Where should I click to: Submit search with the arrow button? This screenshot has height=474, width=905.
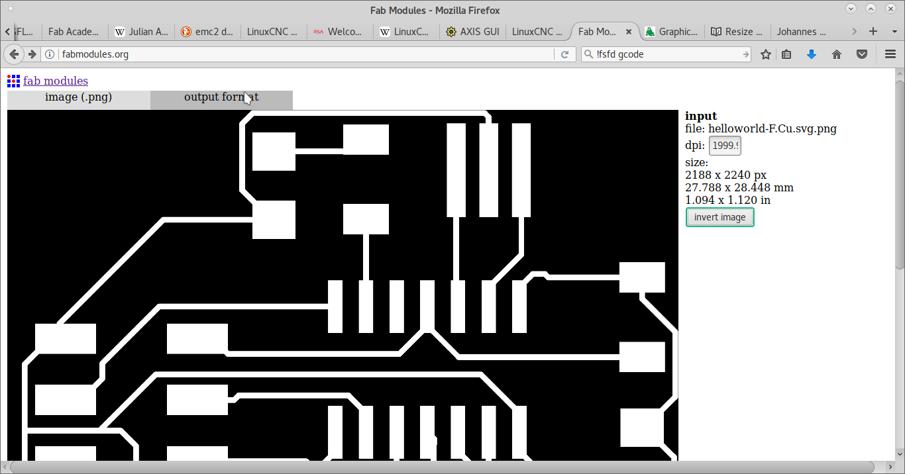(x=745, y=54)
